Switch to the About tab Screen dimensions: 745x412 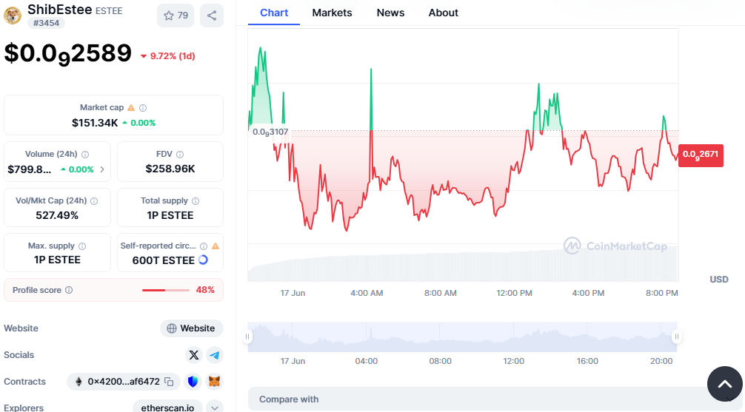point(444,13)
